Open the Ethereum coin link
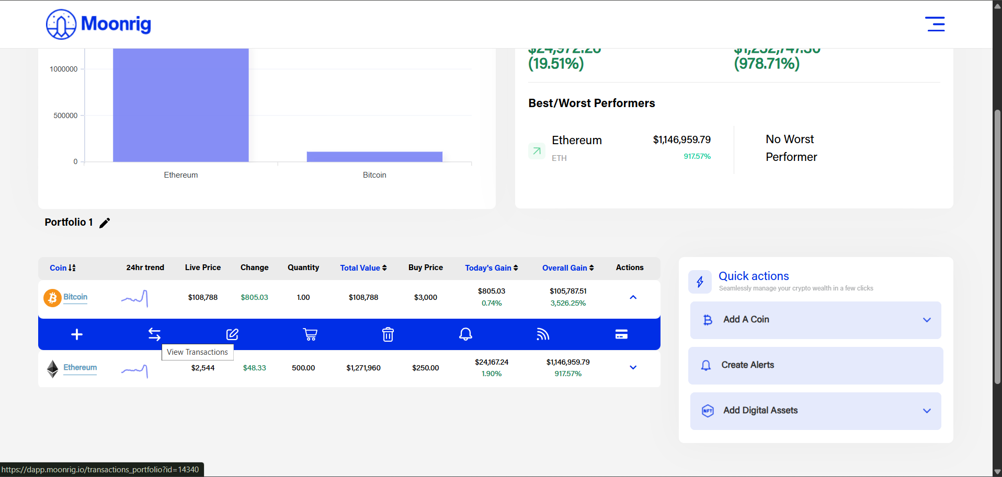 [80, 367]
